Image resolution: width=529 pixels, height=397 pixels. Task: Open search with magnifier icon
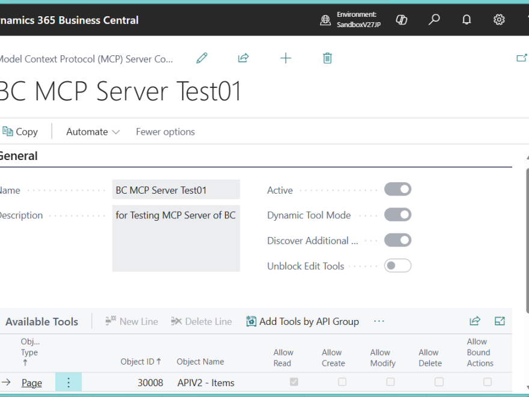[x=434, y=20]
